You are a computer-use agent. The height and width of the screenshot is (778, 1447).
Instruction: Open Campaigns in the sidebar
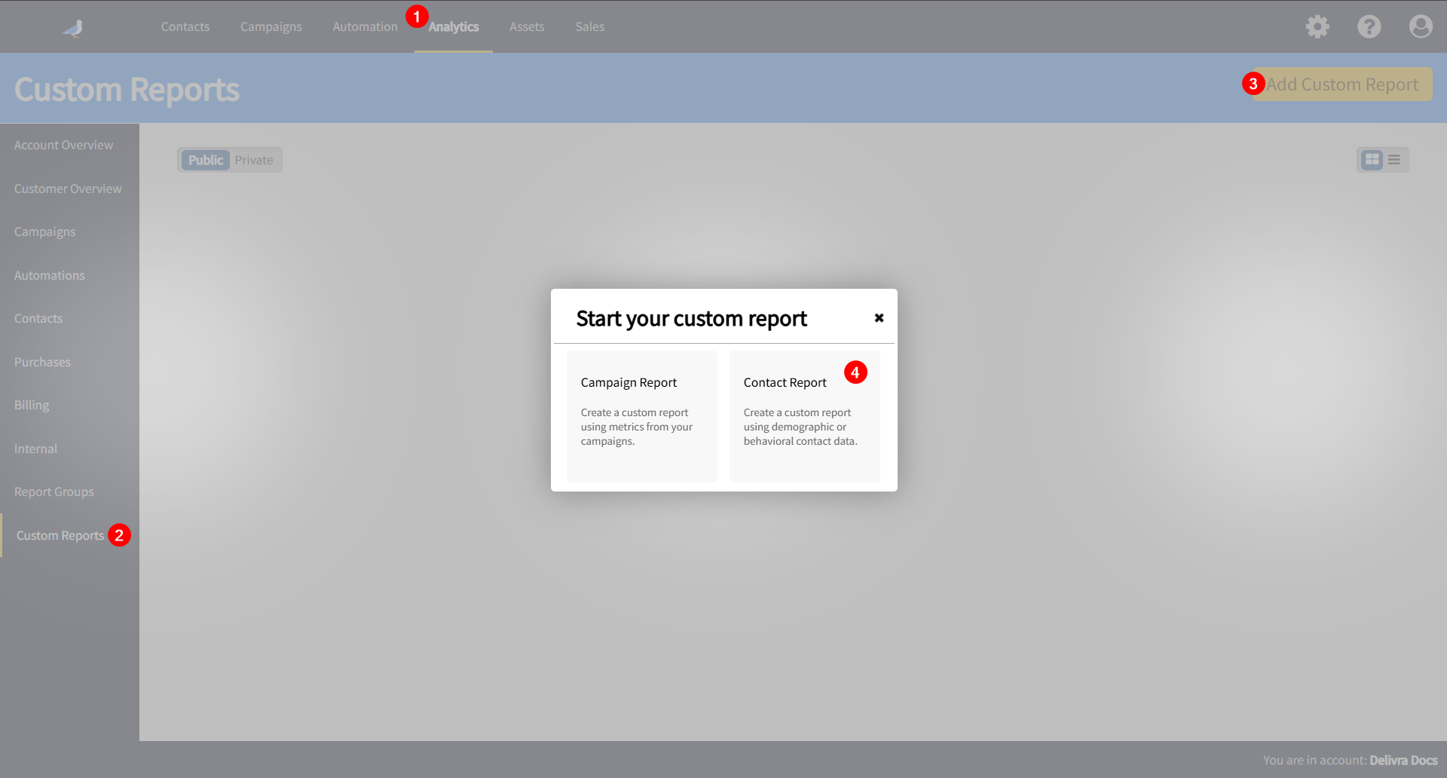pos(45,231)
